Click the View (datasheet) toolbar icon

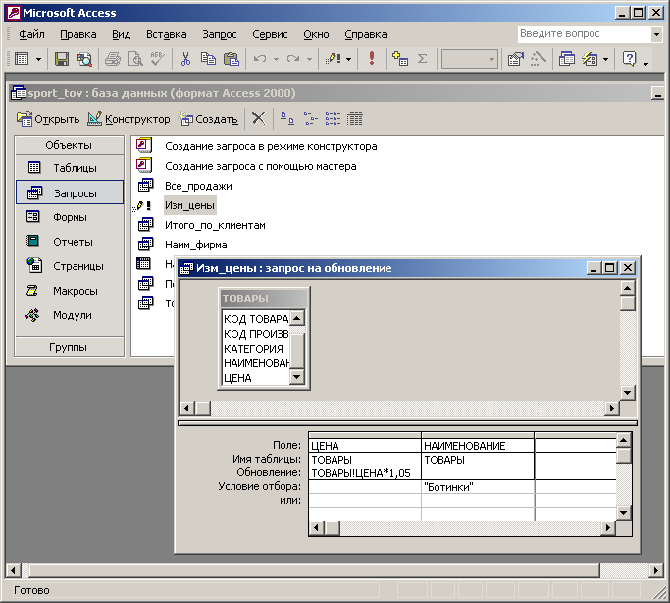click(22, 59)
